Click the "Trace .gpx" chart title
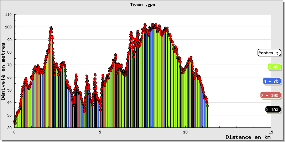Viewport: 285px width, 142px height. pos(142,5)
